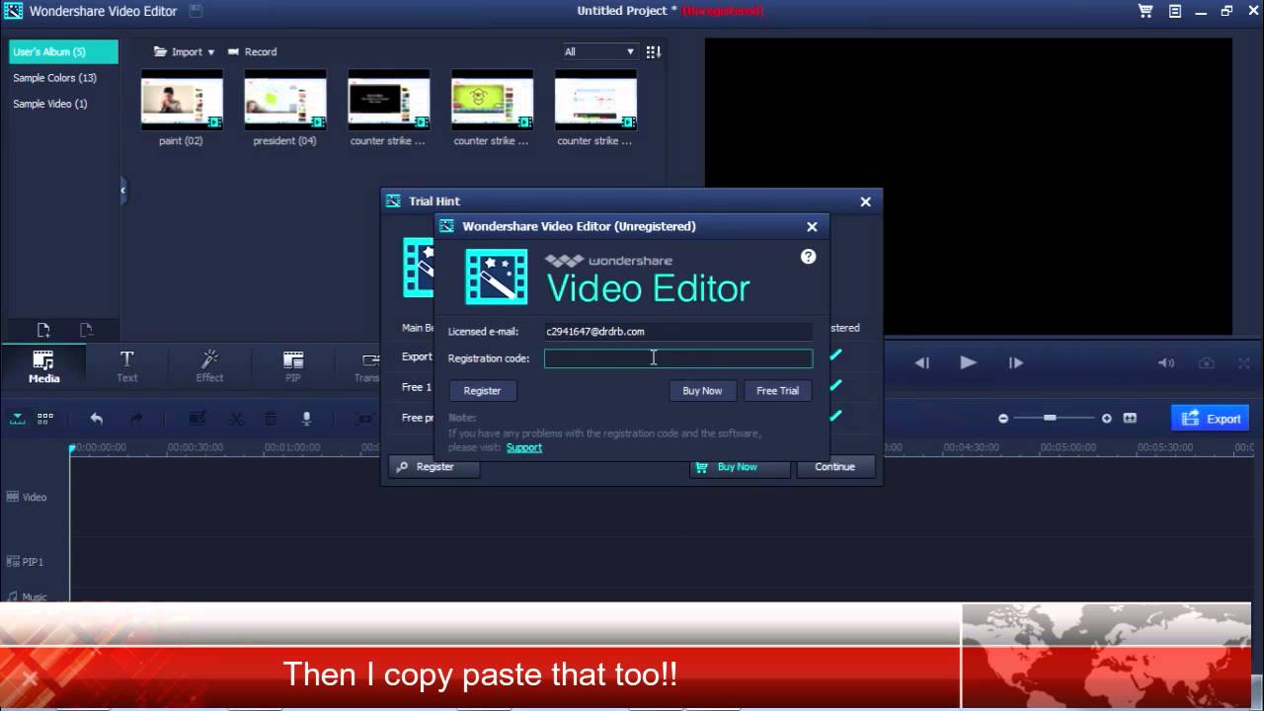Click the 00:00:30:00 timeline ruler mark
Image resolution: width=1264 pixels, height=711 pixels.
point(195,447)
